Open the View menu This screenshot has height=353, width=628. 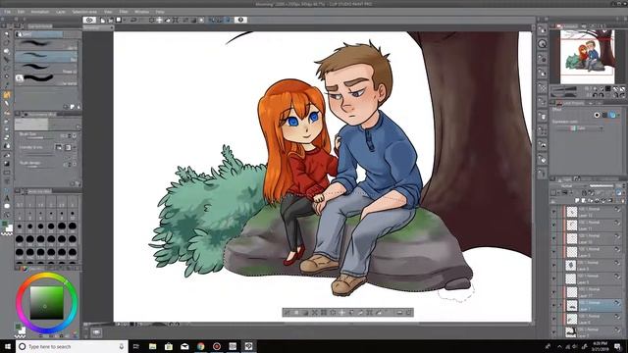[108, 12]
